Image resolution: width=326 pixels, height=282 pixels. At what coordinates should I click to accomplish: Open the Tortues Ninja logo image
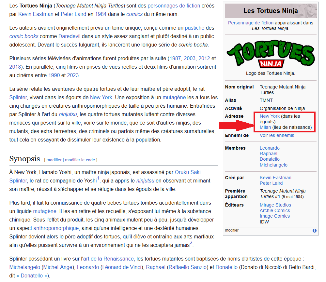[x=271, y=54]
